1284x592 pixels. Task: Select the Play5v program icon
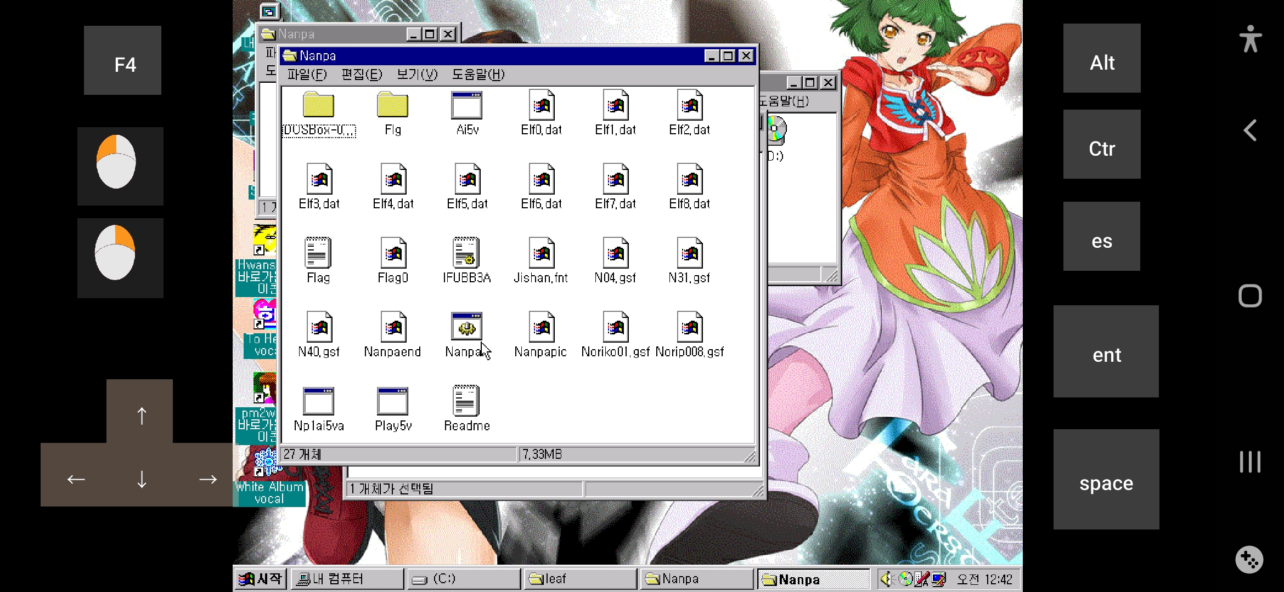(x=392, y=401)
